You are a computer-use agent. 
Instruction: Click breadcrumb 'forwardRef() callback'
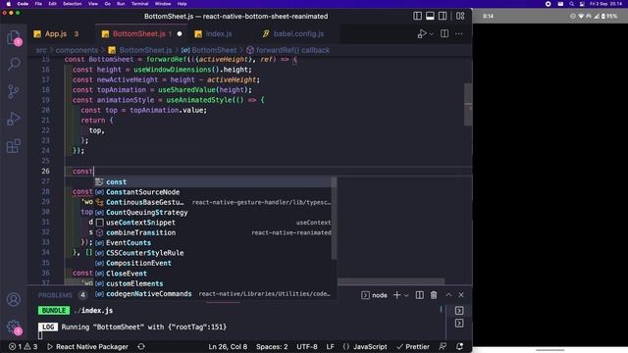pos(292,50)
